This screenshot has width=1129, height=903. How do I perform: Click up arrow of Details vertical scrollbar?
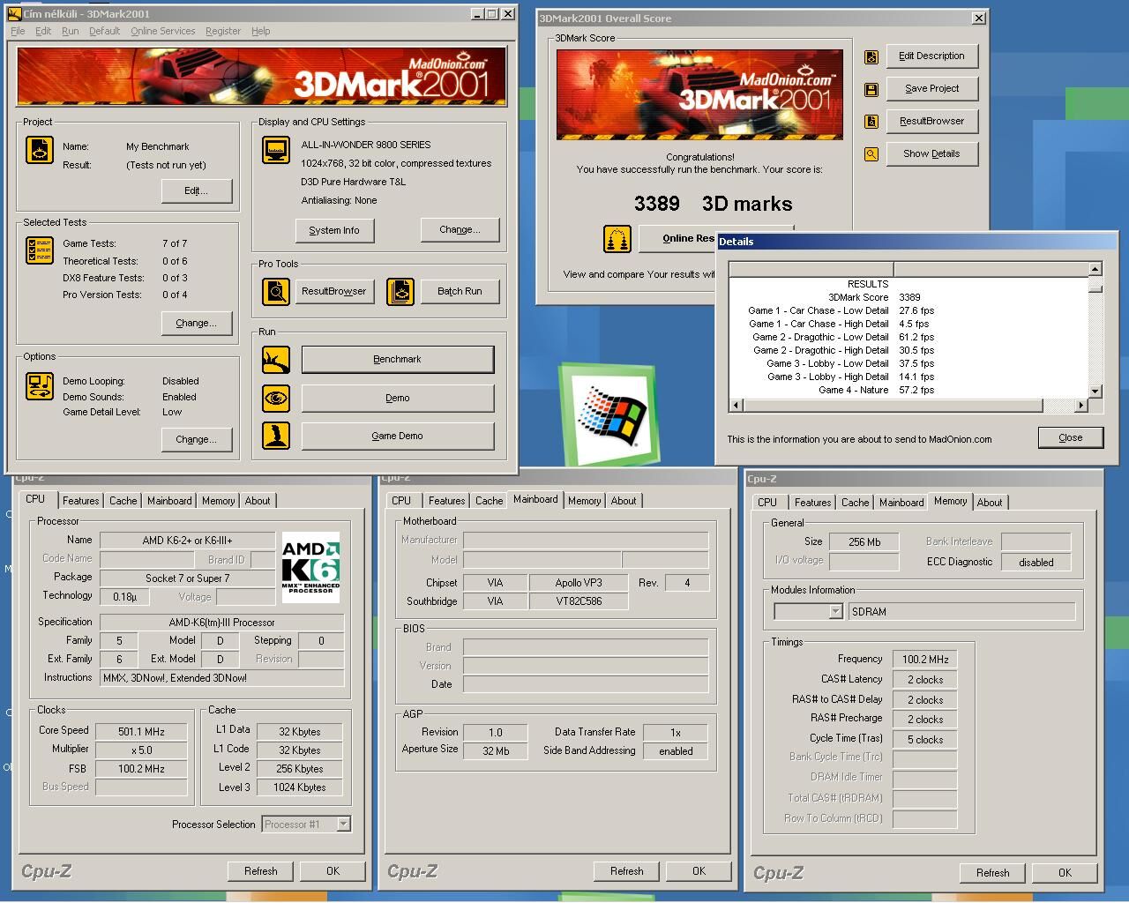point(1095,269)
